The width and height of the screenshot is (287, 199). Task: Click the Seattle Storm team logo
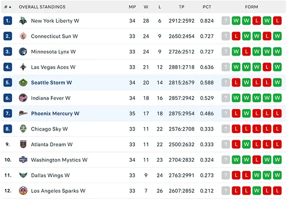point(23,83)
